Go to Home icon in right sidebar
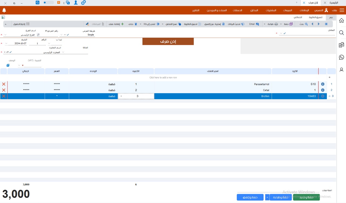The width and height of the screenshot is (346, 203). 341,21
